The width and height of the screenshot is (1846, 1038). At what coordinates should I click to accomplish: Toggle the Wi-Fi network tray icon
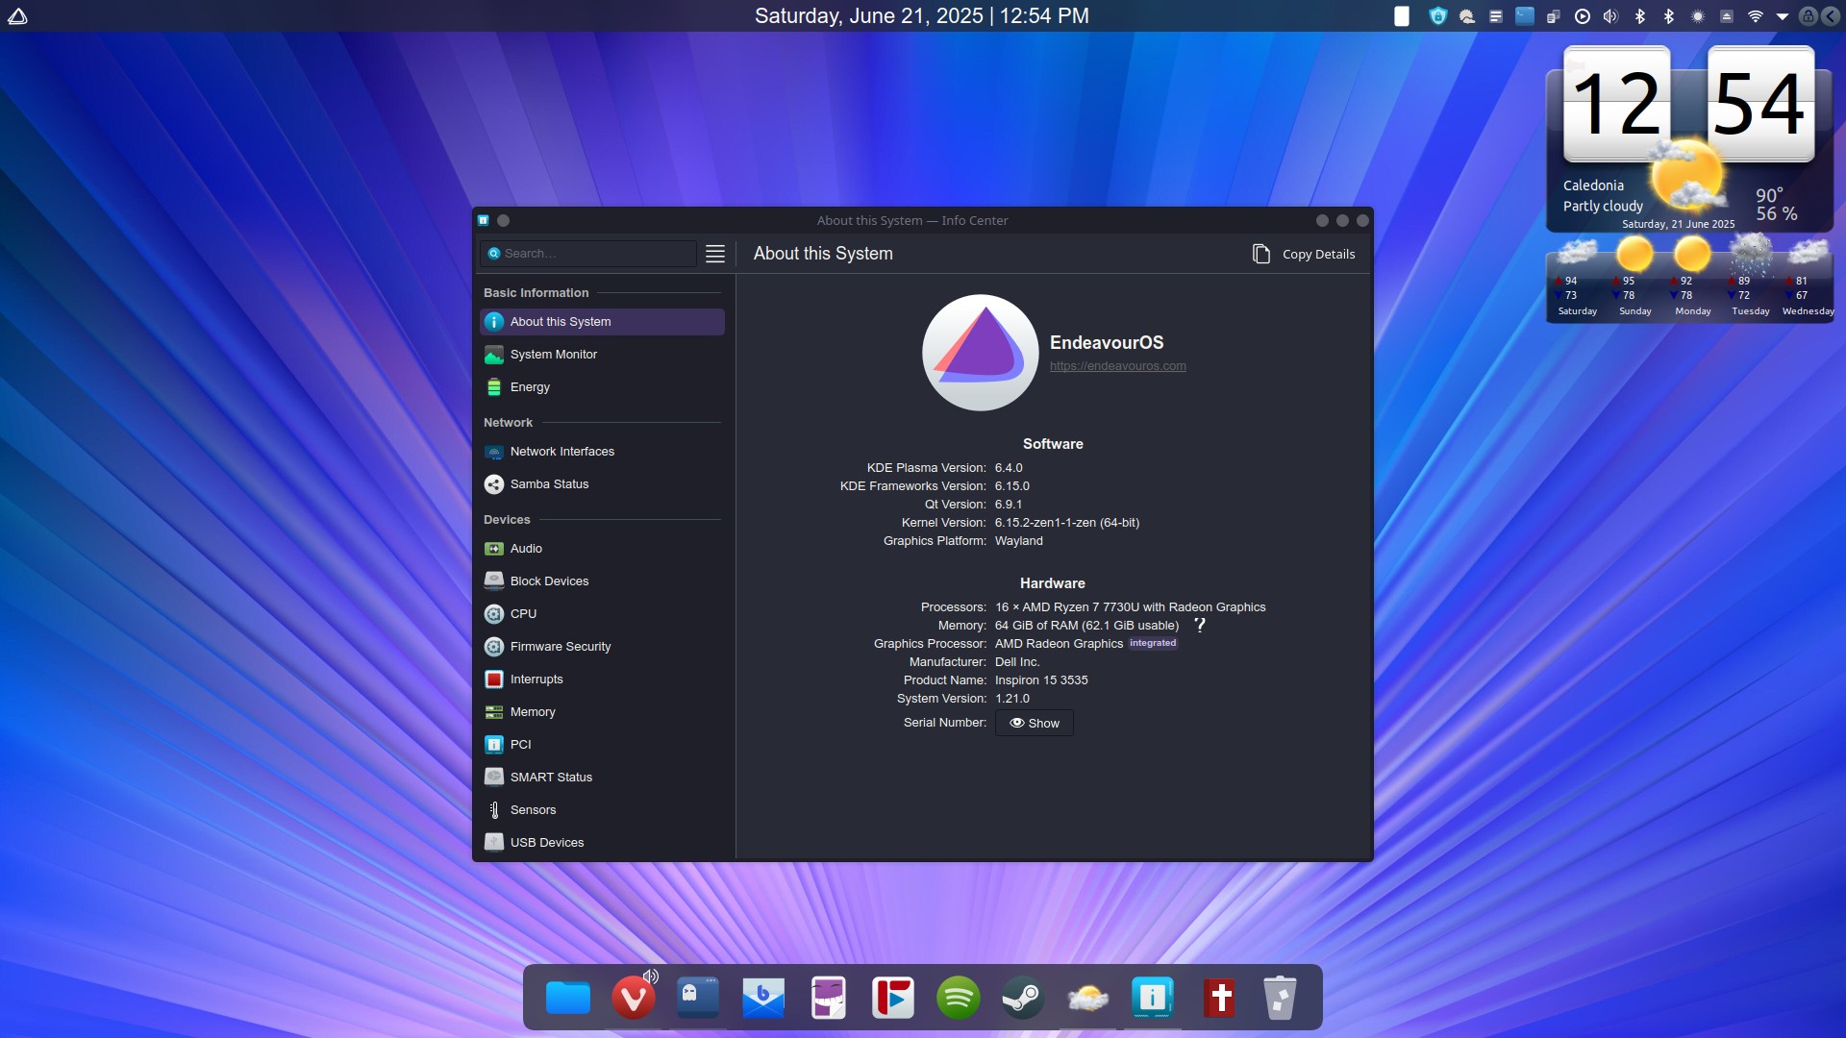(1755, 16)
